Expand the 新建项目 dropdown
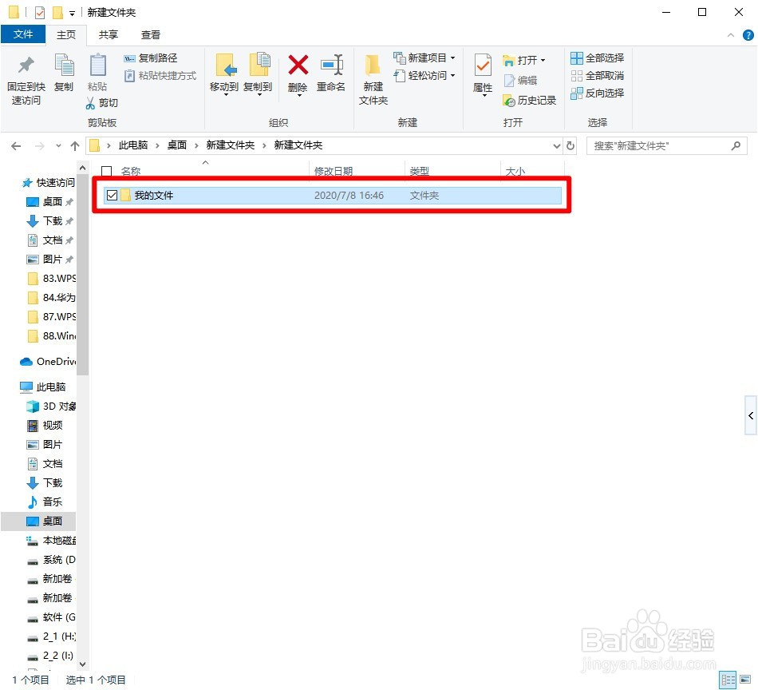Image resolution: width=758 pixels, height=690 pixels. (x=451, y=57)
